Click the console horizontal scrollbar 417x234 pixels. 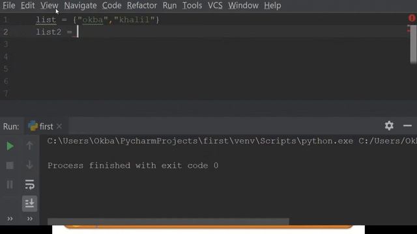click(x=168, y=222)
